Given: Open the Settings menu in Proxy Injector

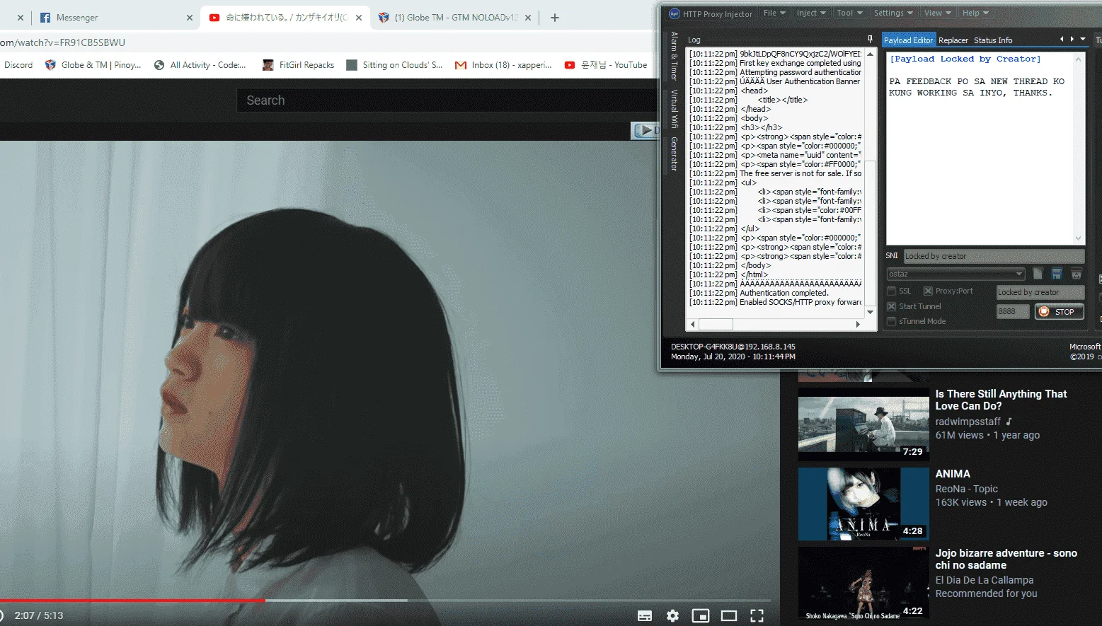Looking at the screenshot, I should point(893,13).
